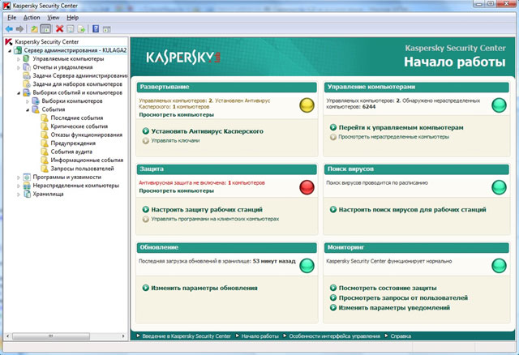This screenshot has height=355, width=519.
Task: Click the Kaspersky Lab logo in header
Action: click(183, 58)
